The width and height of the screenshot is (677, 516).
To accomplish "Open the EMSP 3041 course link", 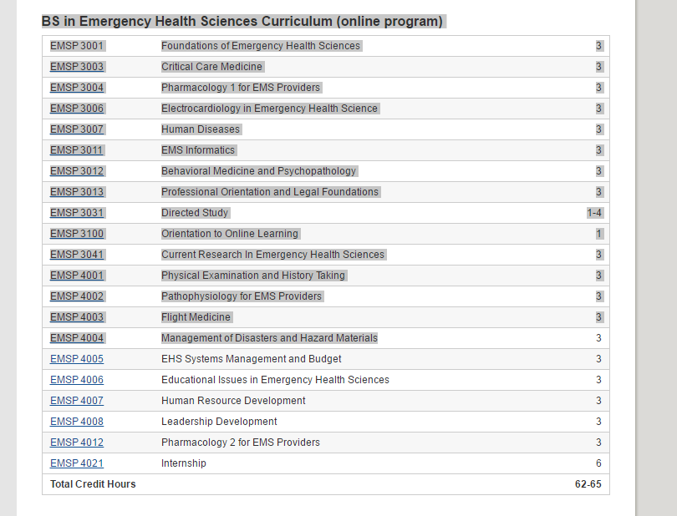I will coord(77,255).
